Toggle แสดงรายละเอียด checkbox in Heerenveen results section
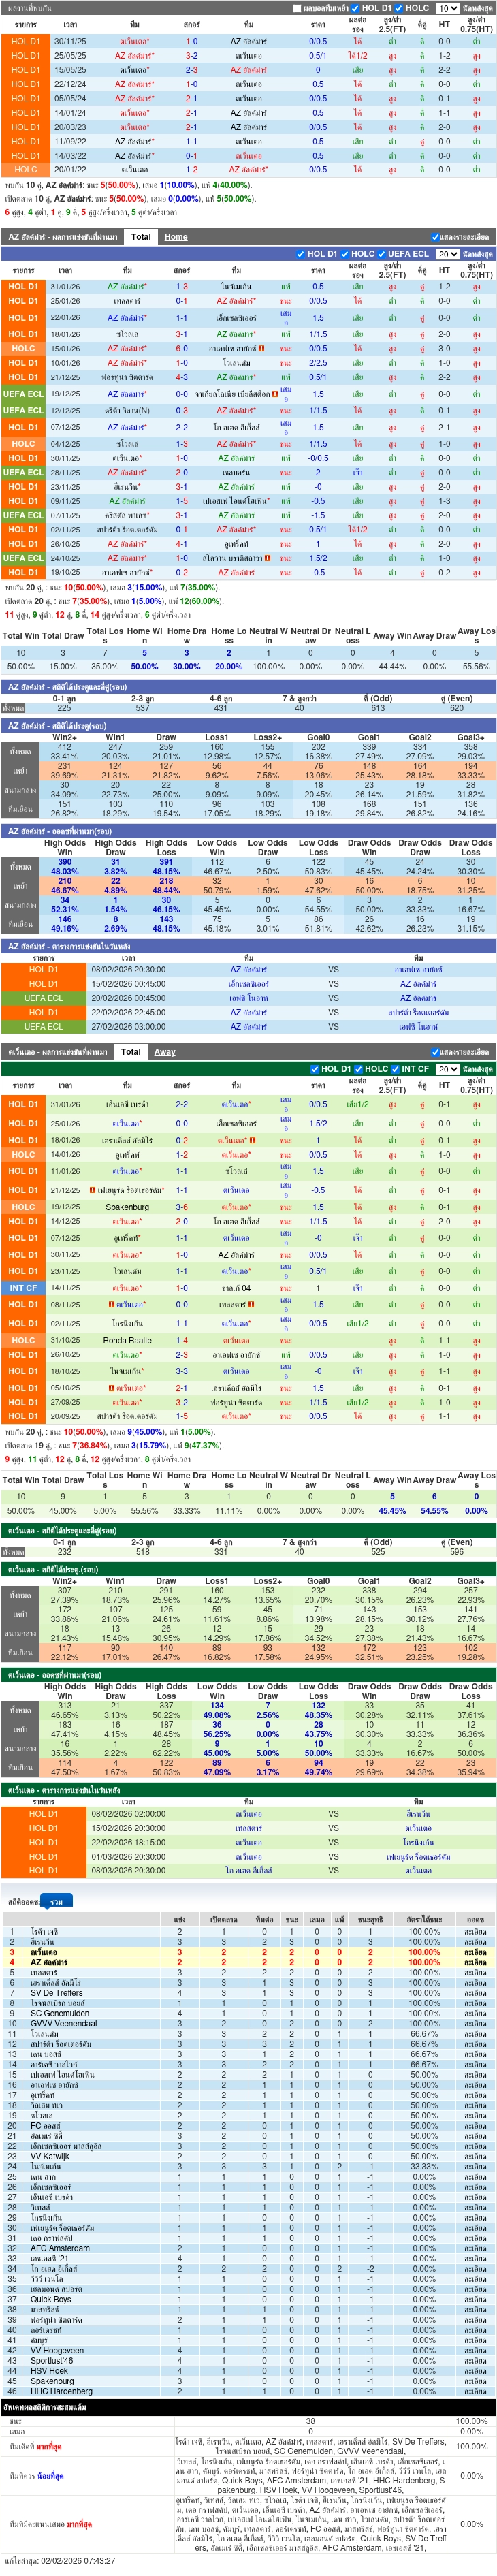The height and width of the screenshot is (2576, 497). 435,1052
